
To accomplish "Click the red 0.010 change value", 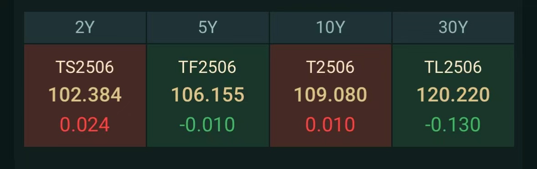I will 330,124.
